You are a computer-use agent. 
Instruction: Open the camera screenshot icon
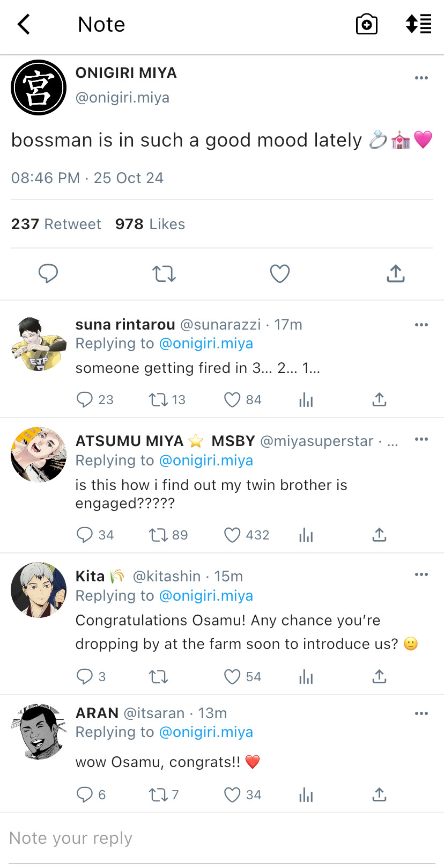(367, 25)
